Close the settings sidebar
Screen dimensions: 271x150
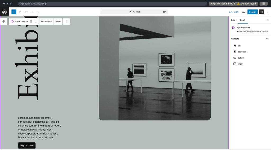coord(267,20)
